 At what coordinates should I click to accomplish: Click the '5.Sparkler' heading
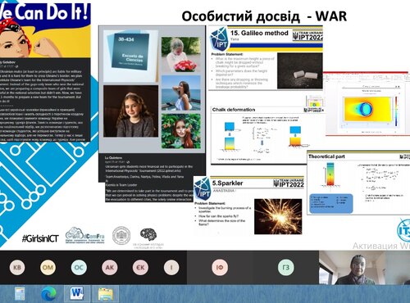tap(228, 183)
